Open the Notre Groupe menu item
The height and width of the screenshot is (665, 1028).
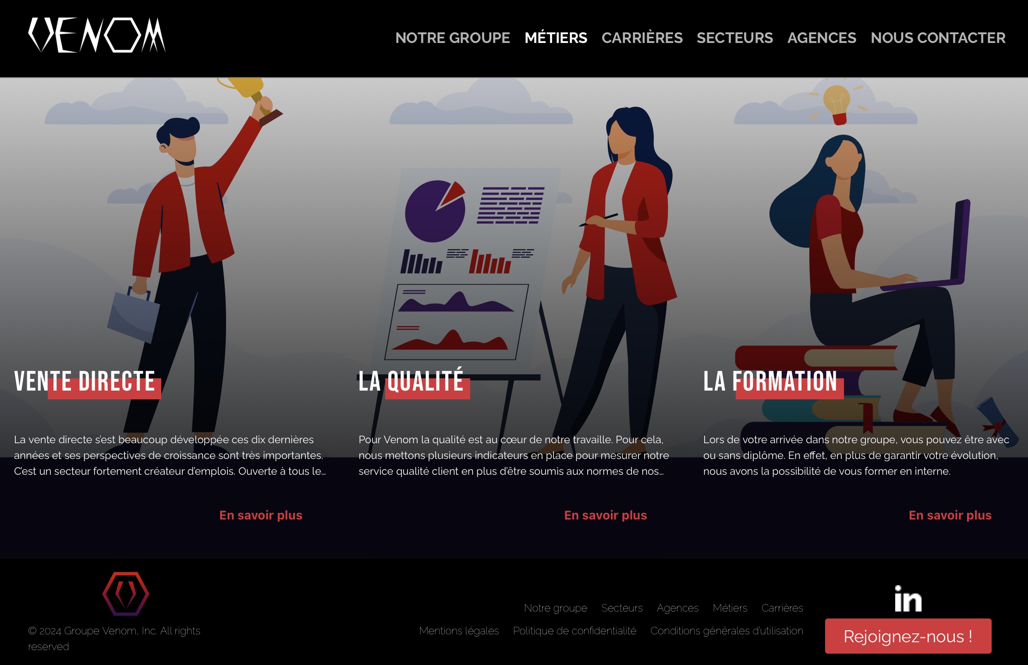pos(452,38)
